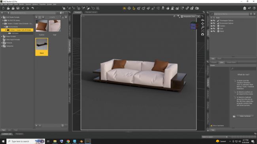Click the Open file toolbar icon
The image size is (257, 144).
[8, 8]
